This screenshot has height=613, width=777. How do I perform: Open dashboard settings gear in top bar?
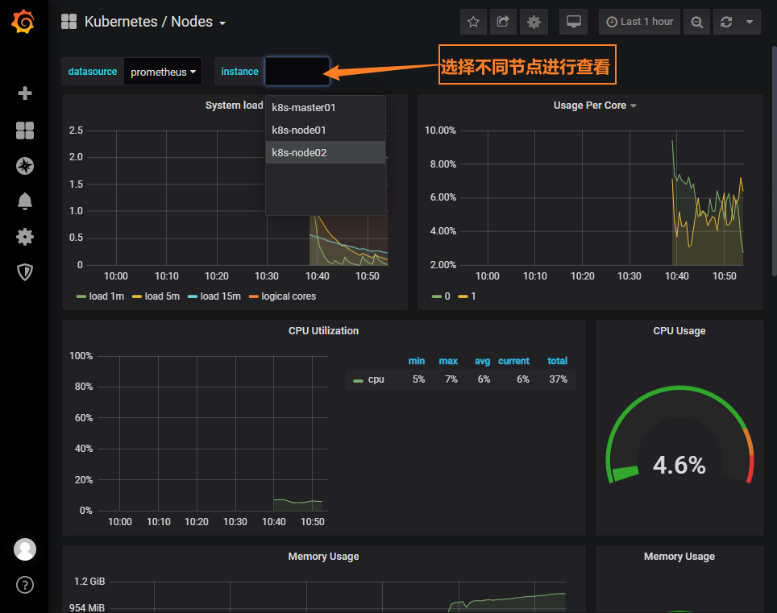[x=533, y=22]
